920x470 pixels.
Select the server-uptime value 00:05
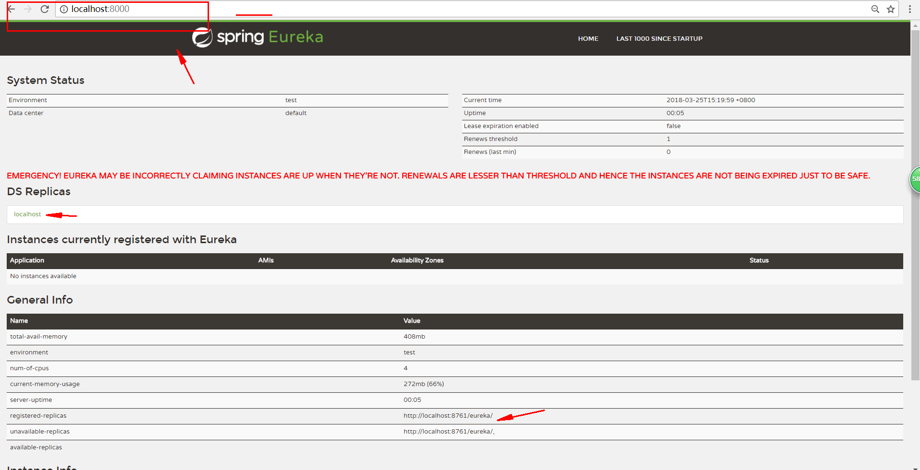[x=412, y=400]
